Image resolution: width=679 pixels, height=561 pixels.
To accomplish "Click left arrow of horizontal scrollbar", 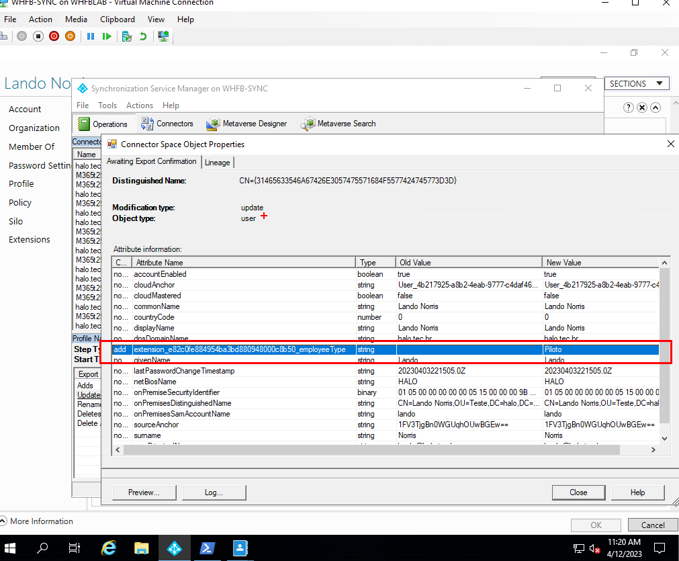I will (x=118, y=450).
